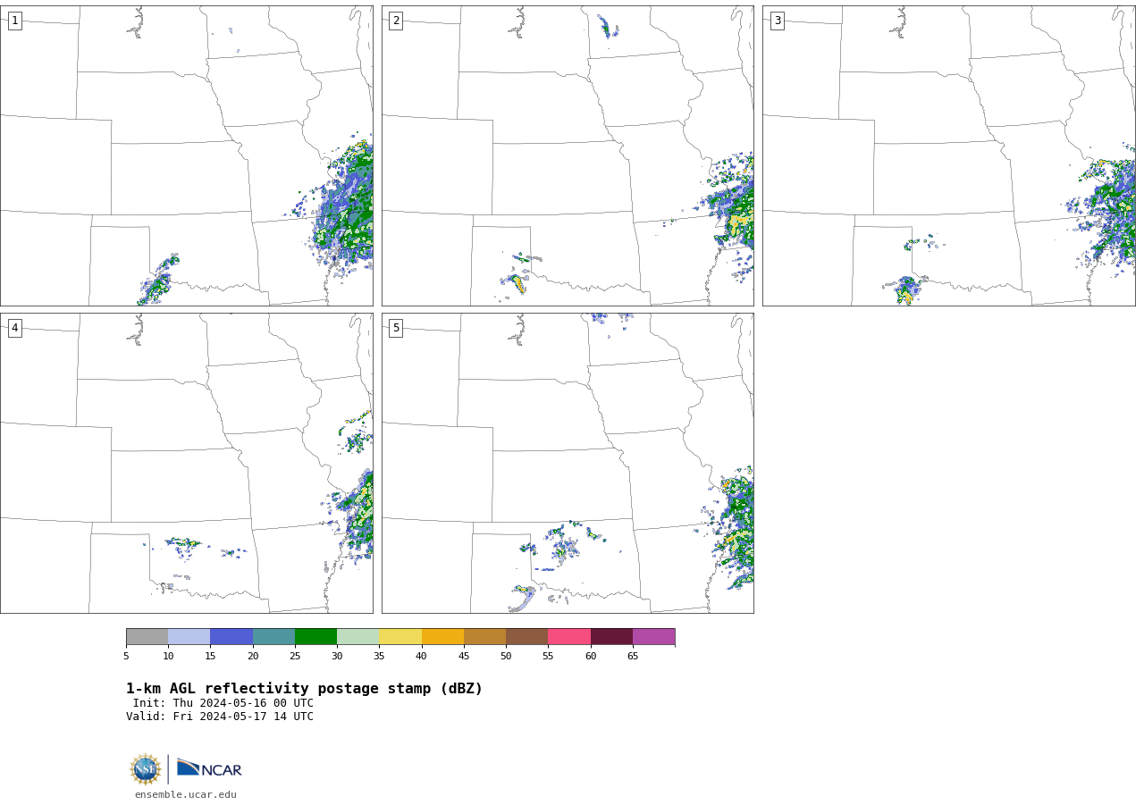Click the yellow 35-40 dBZ swatch
The width and height of the screenshot is (1144, 805).
tap(400, 636)
